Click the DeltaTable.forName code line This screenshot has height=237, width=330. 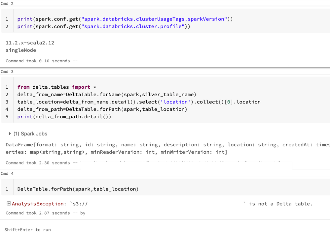click(107, 94)
